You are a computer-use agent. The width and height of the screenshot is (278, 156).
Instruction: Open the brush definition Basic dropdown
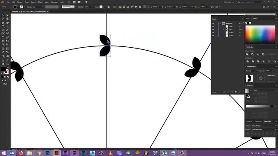click(76, 7)
